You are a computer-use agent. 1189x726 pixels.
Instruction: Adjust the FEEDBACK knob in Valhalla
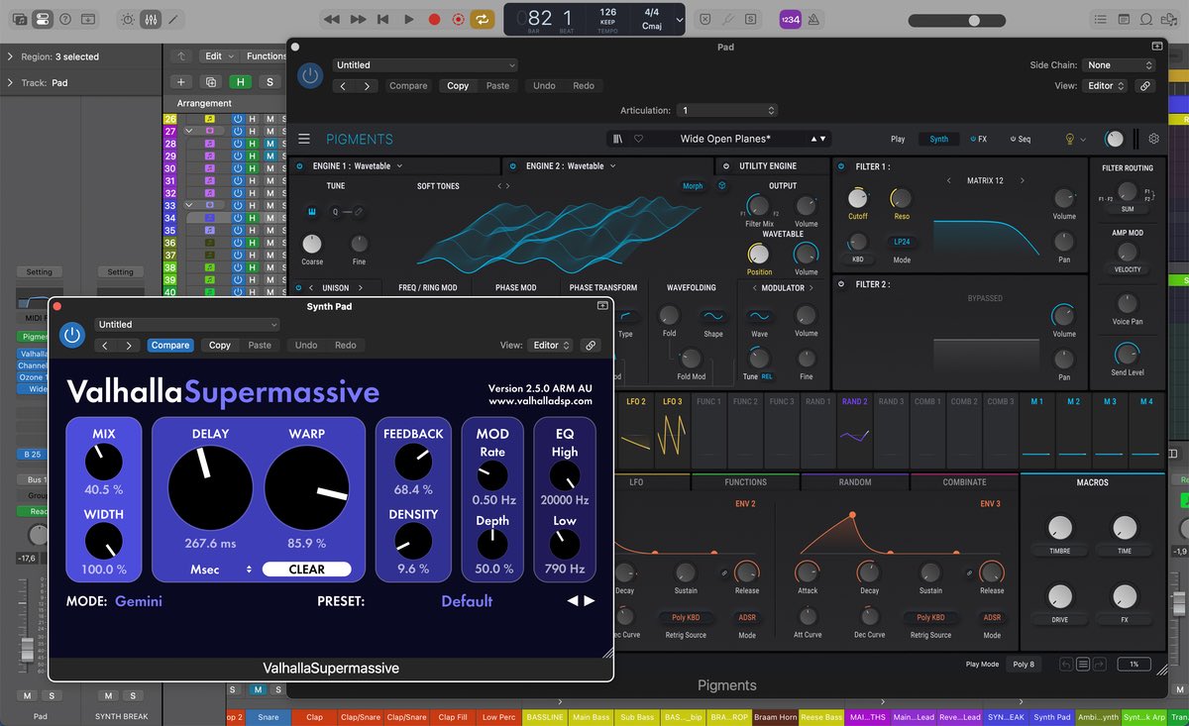click(x=413, y=462)
